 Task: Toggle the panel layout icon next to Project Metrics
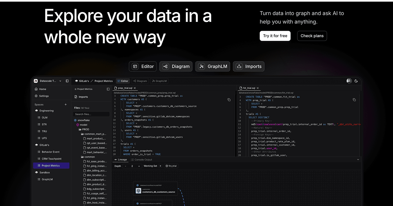click(x=107, y=89)
